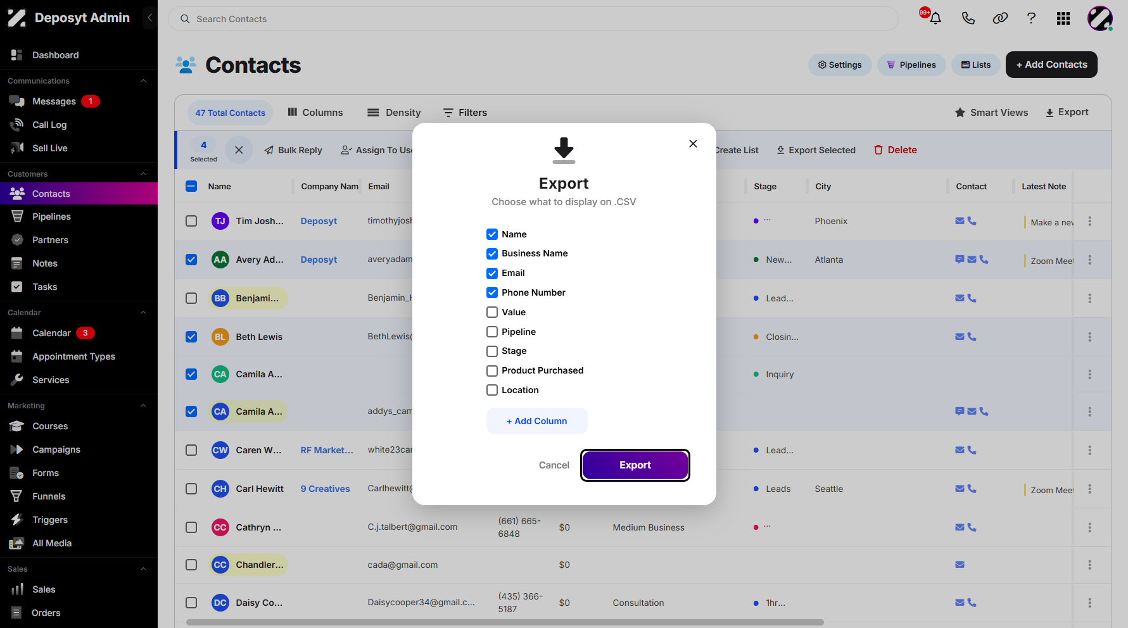The height and width of the screenshot is (628, 1128).
Task: Open the link icon in top bar
Action: (1000, 18)
